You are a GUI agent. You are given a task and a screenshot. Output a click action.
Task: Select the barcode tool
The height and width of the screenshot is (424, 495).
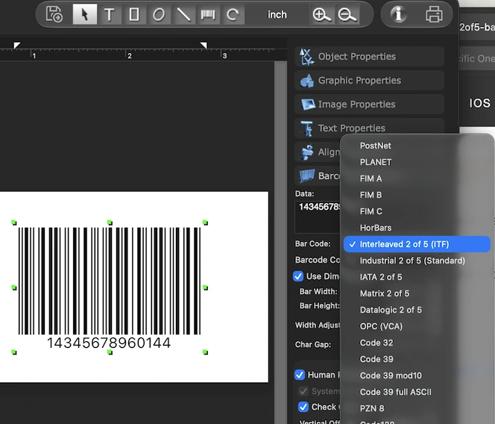(x=208, y=14)
